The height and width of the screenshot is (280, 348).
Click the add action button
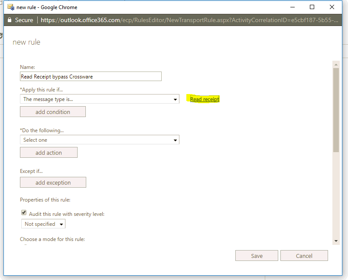(x=49, y=153)
